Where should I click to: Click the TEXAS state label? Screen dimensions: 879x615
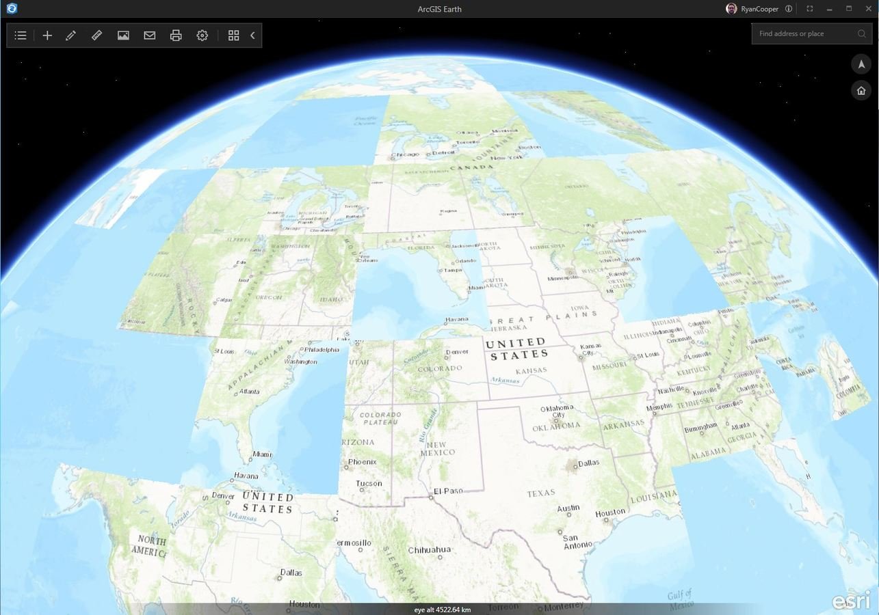[x=541, y=493]
